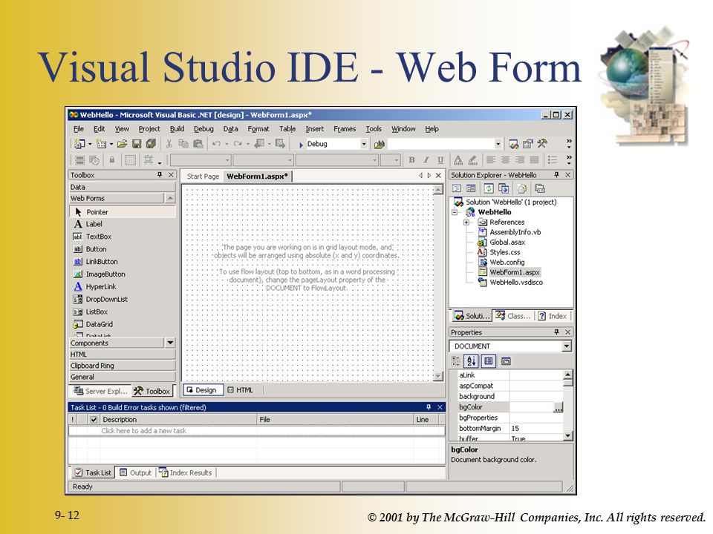Pin the Toolbox panel with auto-hide pushpin
This screenshot has height=534, width=713.
[x=160, y=175]
